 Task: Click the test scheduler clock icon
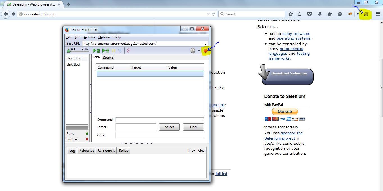click(x=193, y=51)
